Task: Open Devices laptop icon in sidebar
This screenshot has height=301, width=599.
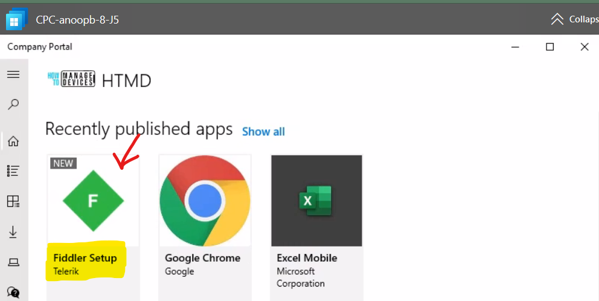Action: 13,262
